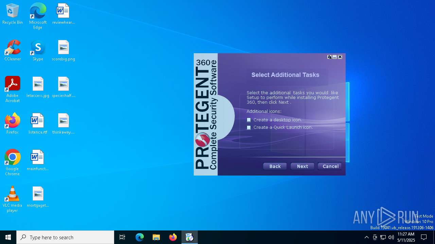Select the Firefox desktop shortcut

13,124
